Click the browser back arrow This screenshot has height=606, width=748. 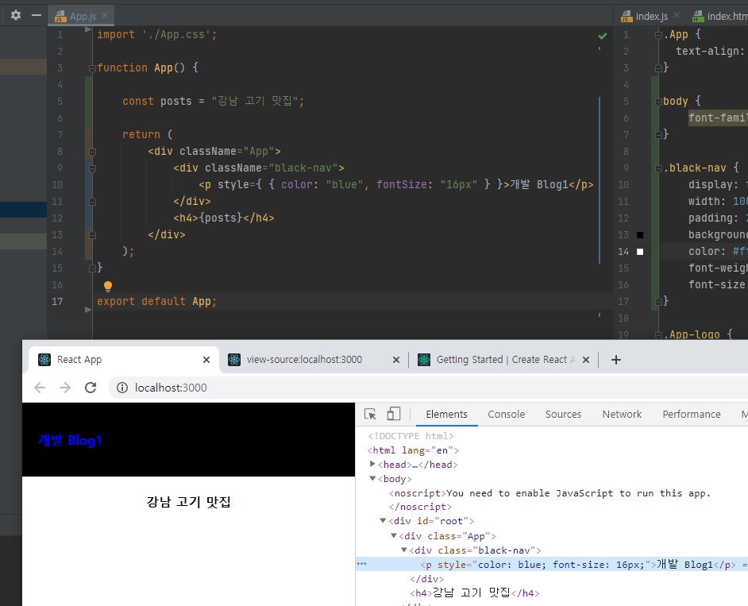[40, 388]
